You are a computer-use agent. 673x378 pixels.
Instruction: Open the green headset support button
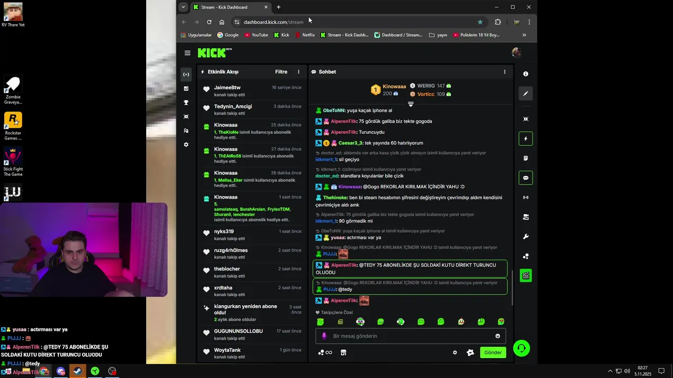tap(522, 349)
